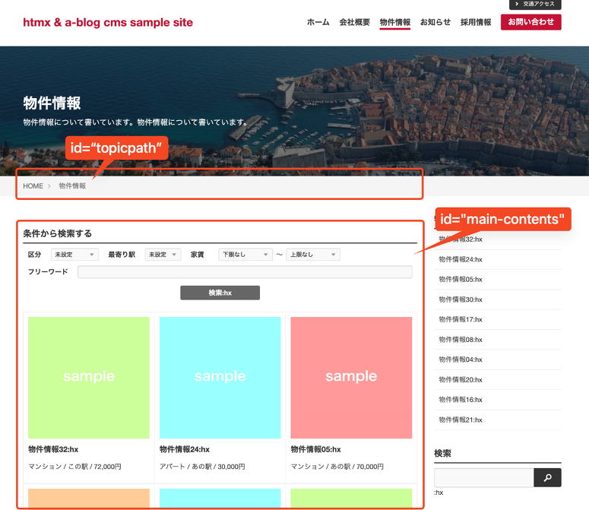Click the フリーワード text field

[245, 272]
